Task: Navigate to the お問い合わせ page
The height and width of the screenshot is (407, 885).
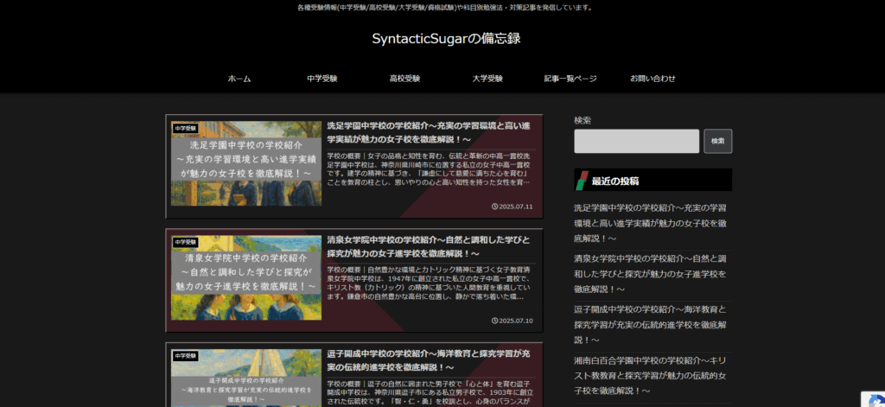Action: pos(653,79)
